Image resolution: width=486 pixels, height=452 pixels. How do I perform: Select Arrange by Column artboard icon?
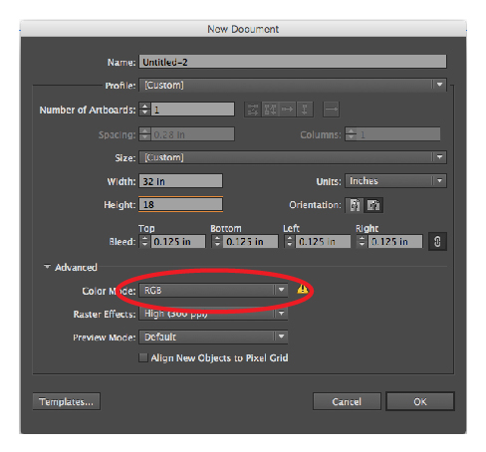coord(305,110)
